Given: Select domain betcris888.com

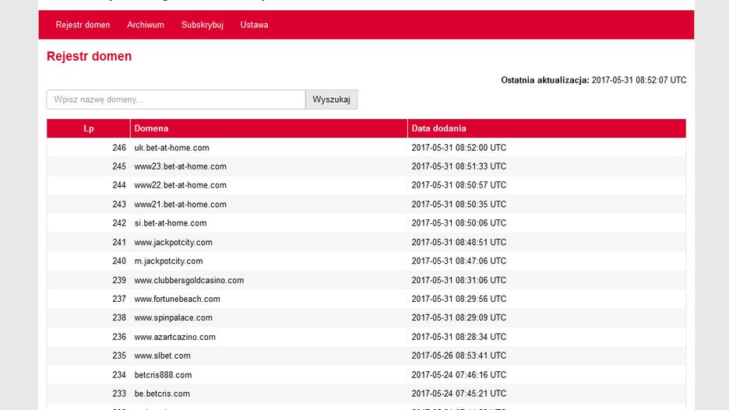Looking at the screenshot, I should 163,375.
